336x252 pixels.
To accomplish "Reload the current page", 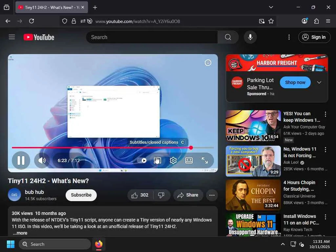I will coord(31,21).
